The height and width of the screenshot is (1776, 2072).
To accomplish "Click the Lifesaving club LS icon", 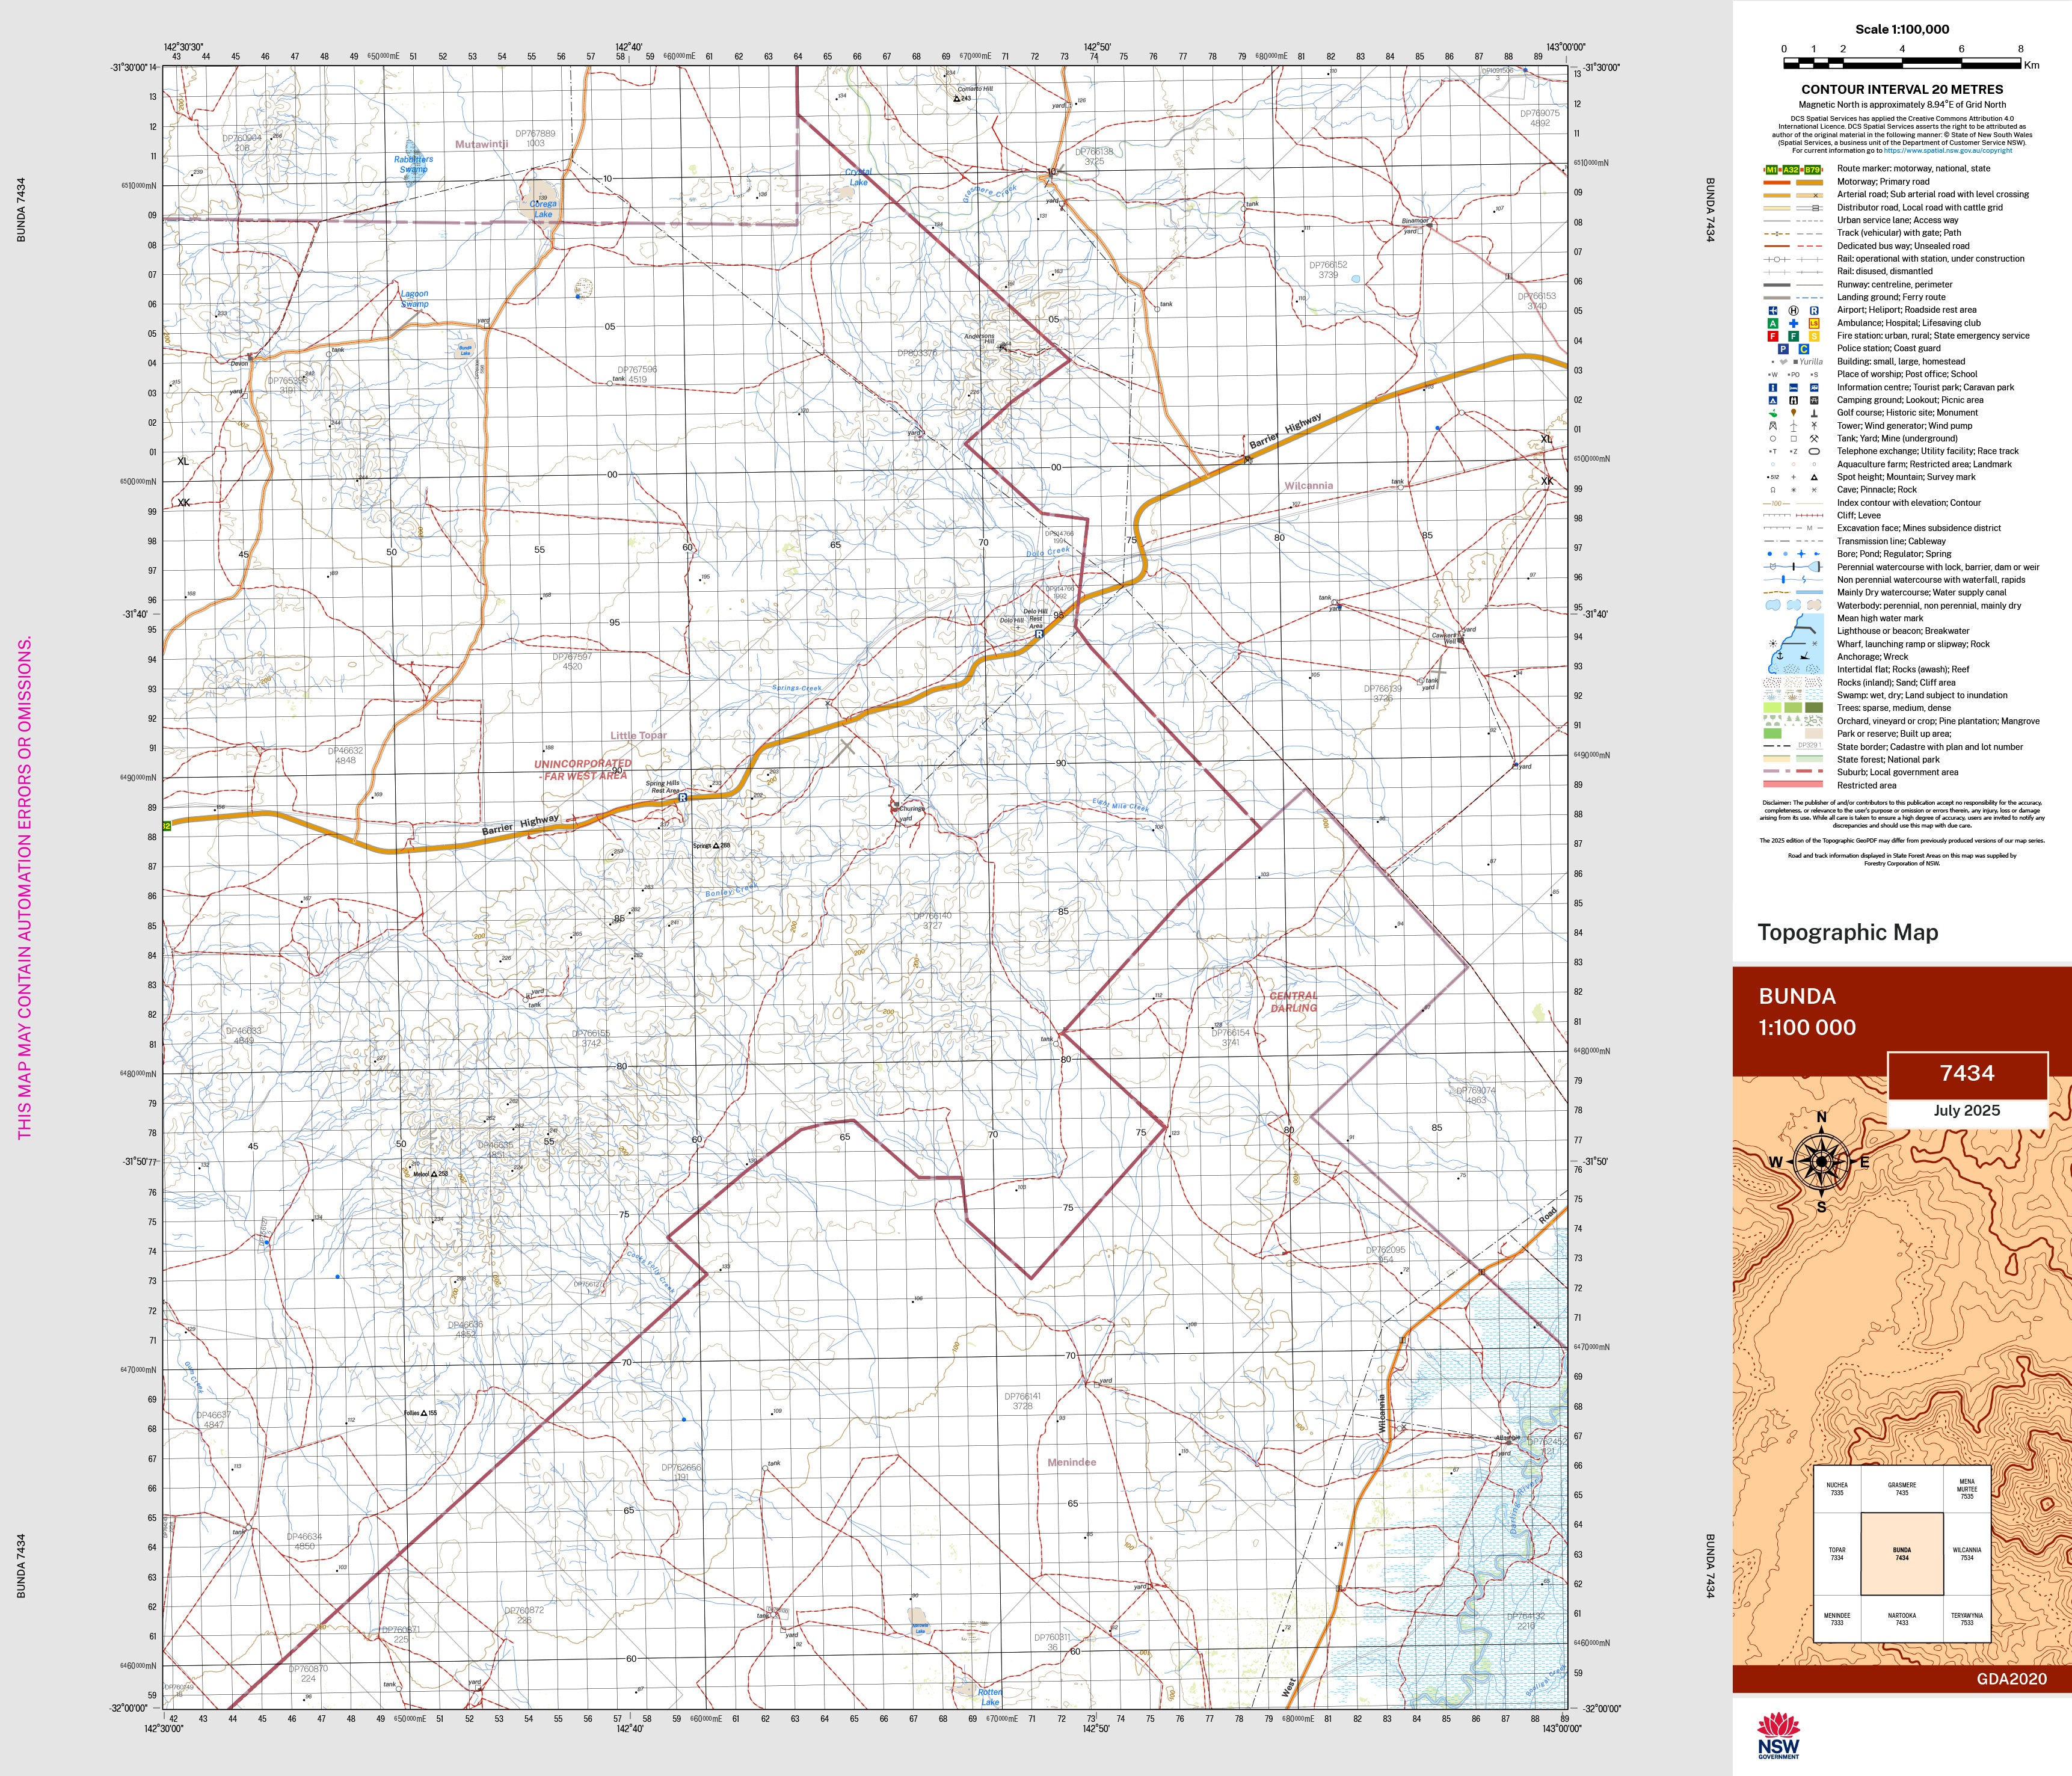I will click(1814, 324).
